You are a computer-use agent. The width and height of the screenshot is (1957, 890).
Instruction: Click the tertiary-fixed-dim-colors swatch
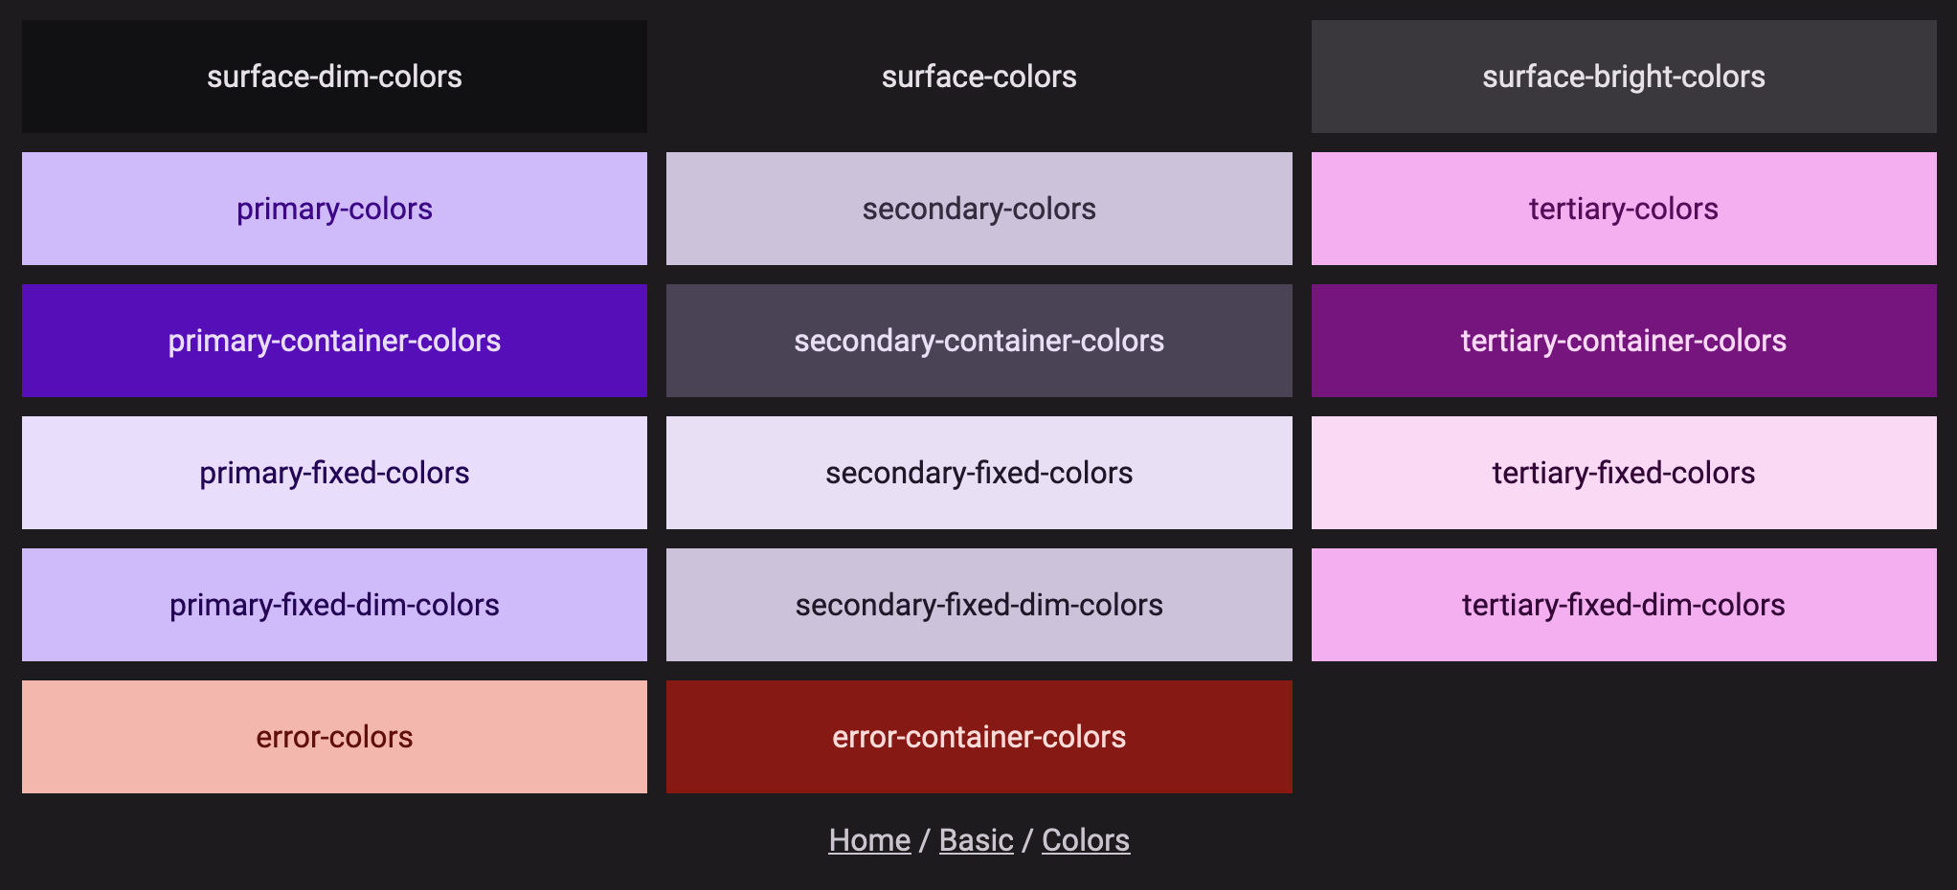click(1624, 605)
